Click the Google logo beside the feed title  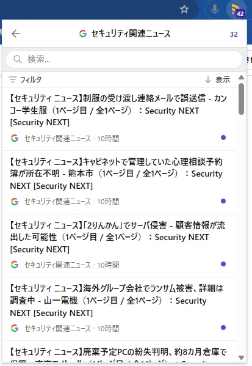pyautogui.click(x=83, y=34)
